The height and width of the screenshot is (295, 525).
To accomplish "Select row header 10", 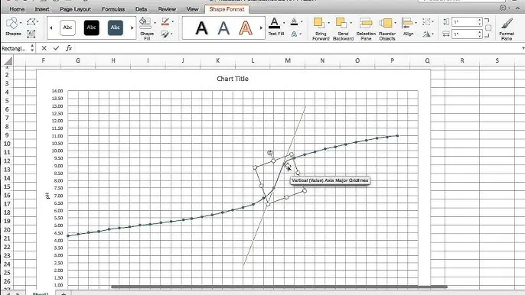I will tap(7, 144).
